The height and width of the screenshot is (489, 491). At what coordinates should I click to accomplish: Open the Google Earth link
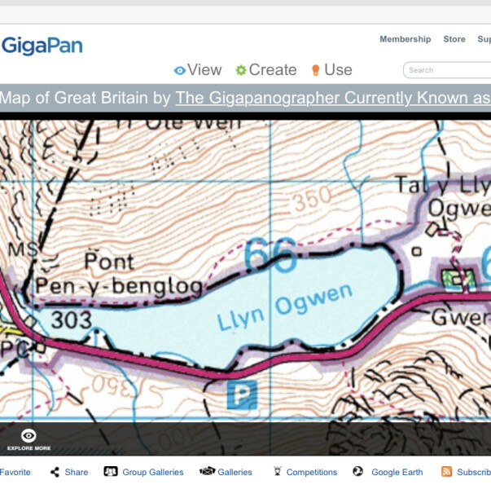click(x=397, y=472)
